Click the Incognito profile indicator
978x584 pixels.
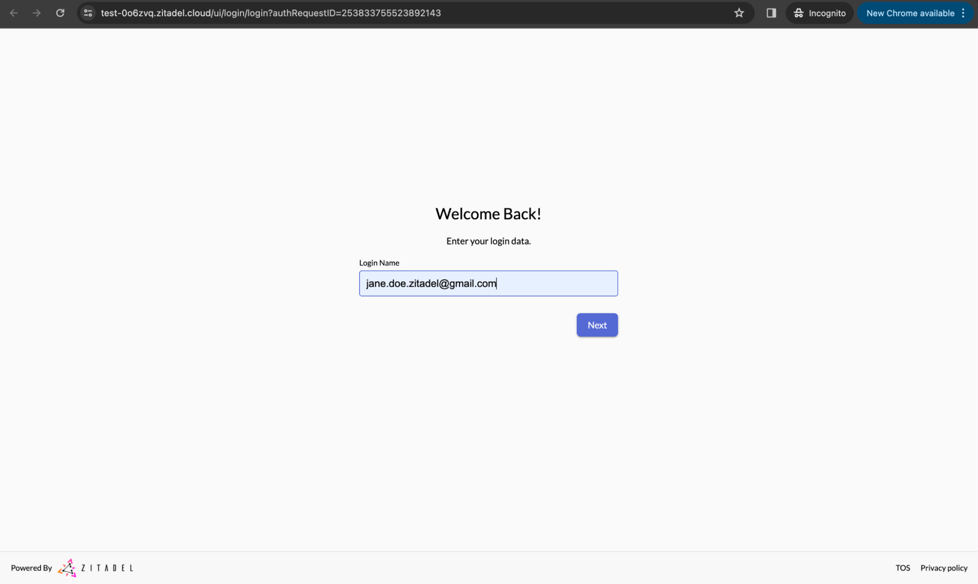[x=820, y=13]
